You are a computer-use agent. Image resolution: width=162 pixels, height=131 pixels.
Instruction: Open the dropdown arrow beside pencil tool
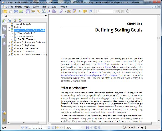click(x=65, y=11)
